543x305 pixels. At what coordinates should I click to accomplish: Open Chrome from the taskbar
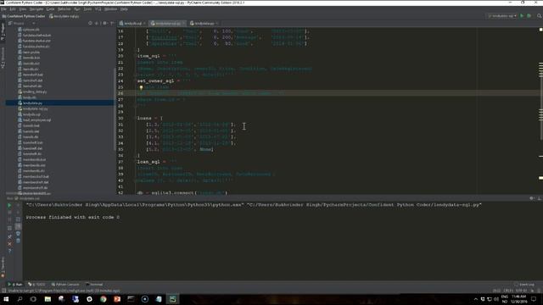point(104,299)
